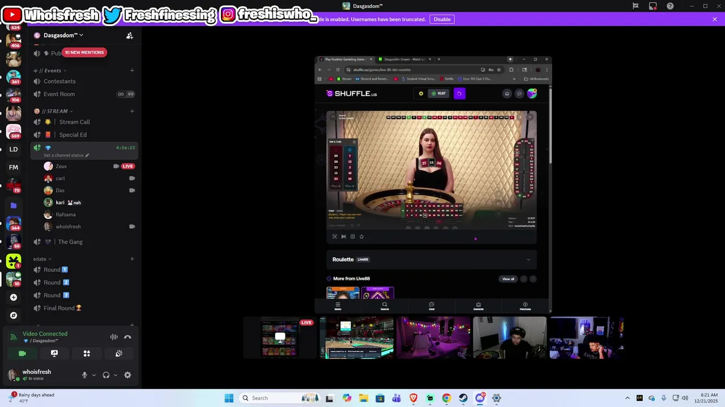Screen dimensions: 725x407
Task: Disconnect from voice with the hang-up icon
Action: (127, 337)
